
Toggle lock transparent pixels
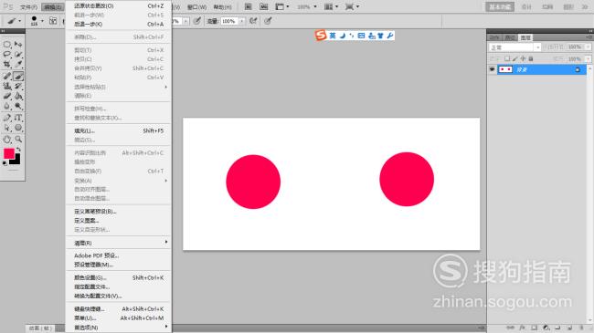click(x=507, y=58)
